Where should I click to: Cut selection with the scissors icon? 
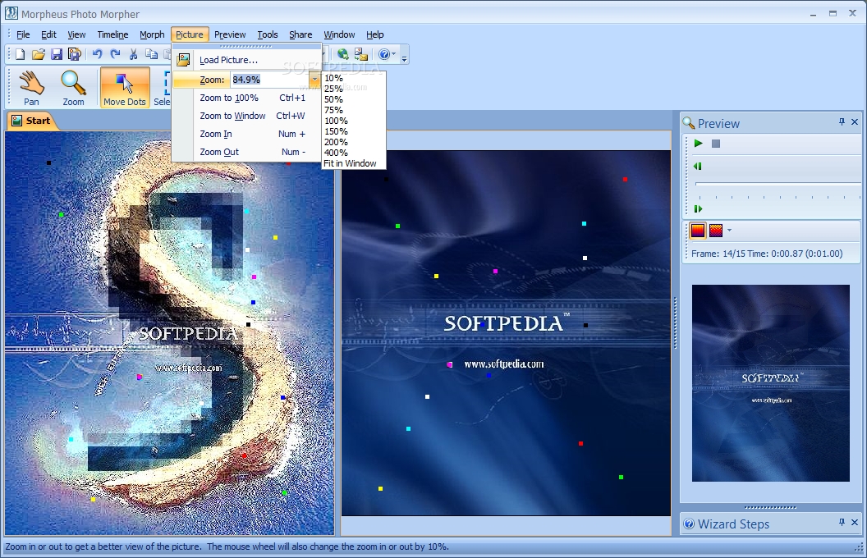pos(133,54)
